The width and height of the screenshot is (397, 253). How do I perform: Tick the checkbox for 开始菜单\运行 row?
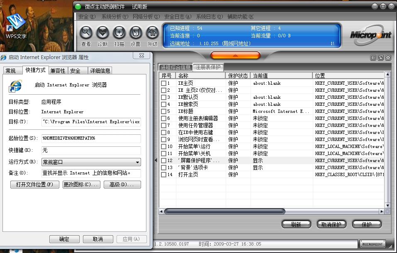pyautogui.click(x=163, y=147)
